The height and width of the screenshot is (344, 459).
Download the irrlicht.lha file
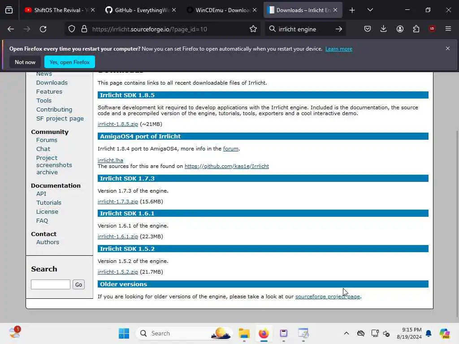(110, 160)
